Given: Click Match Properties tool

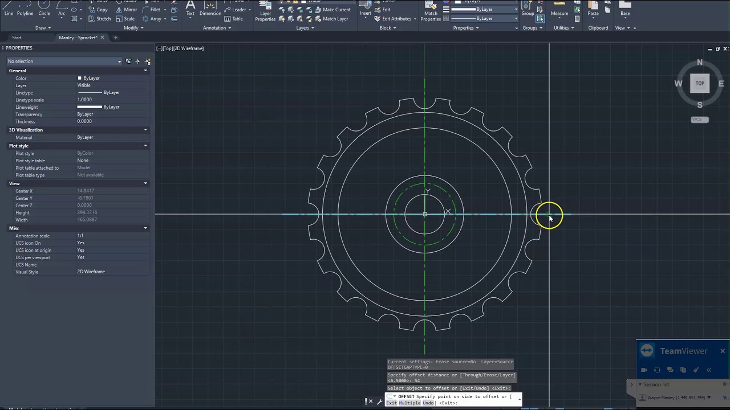Looking at the screenshot, I should (x=431, y=10).
